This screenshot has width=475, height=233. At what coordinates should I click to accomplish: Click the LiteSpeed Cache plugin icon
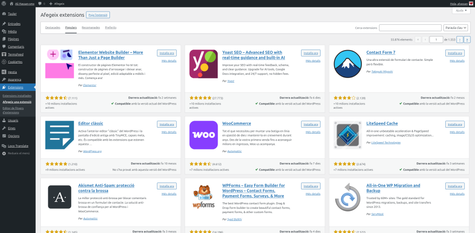tap(348, 135)
